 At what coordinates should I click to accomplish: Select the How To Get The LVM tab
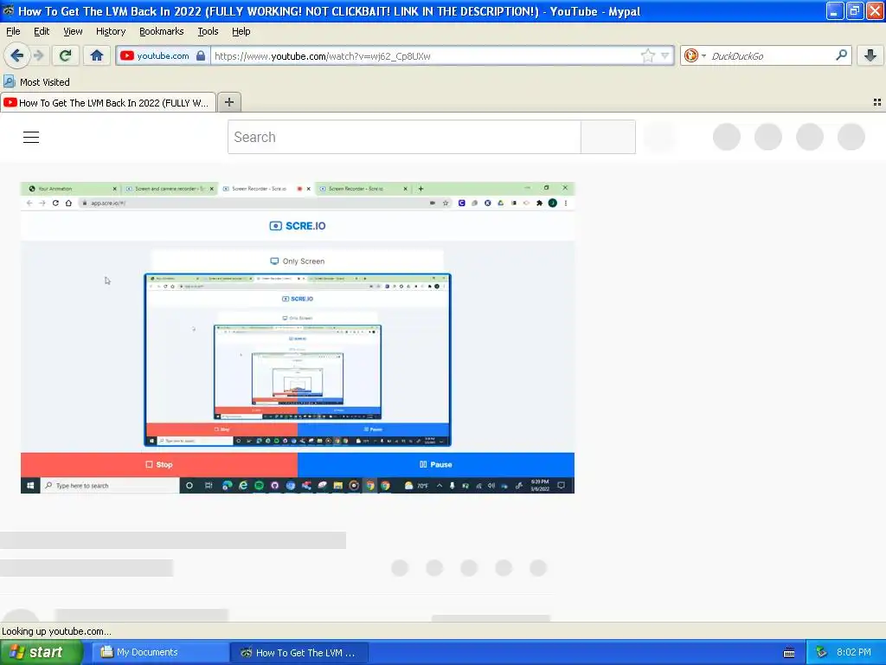pos(108,102)
